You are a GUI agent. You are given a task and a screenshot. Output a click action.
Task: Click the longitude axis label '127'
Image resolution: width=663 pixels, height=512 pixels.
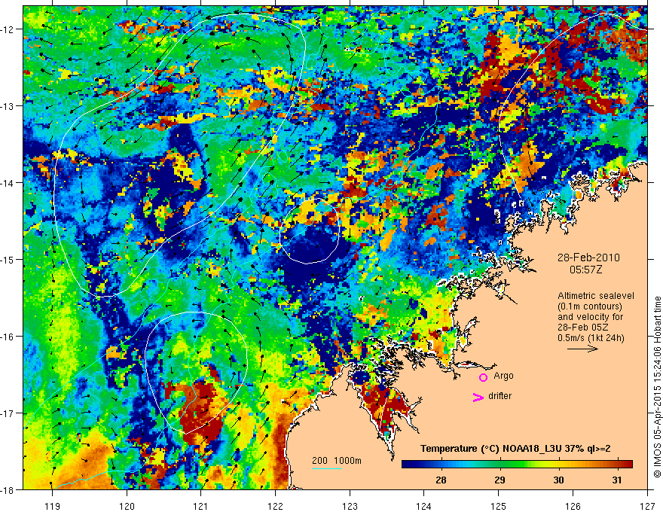pyautogui.click(x=647, y=506)
